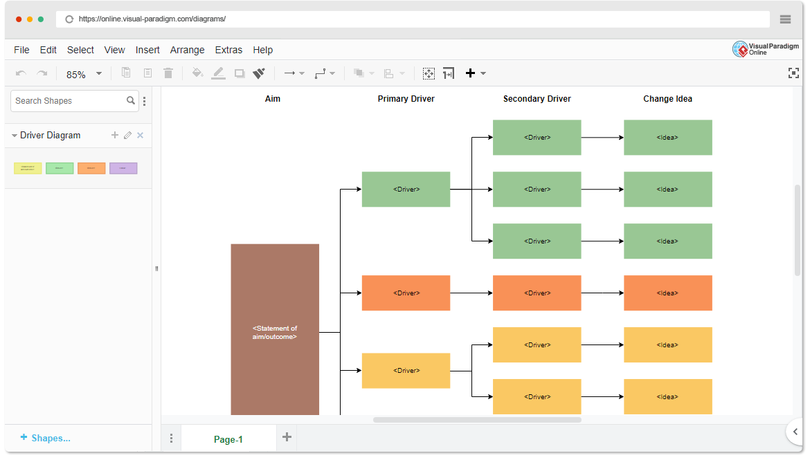Open the Select menu
The width and height of the screenshot is (810, 460).
pyautogui.click(x=80, y=50)
